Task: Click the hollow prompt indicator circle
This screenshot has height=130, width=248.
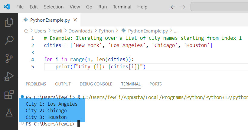Action: tap(22, 123)
